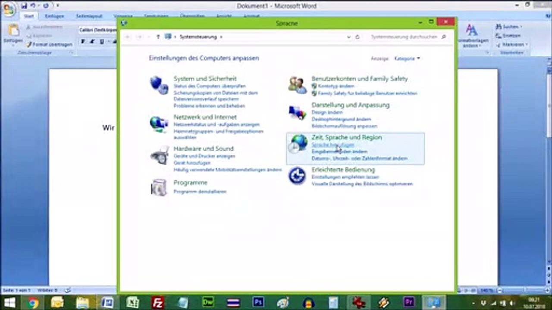This screenshot has height=310, width=552.
Task: Click Bildschirmauflösung anpassen link
Action: (344, 126)
